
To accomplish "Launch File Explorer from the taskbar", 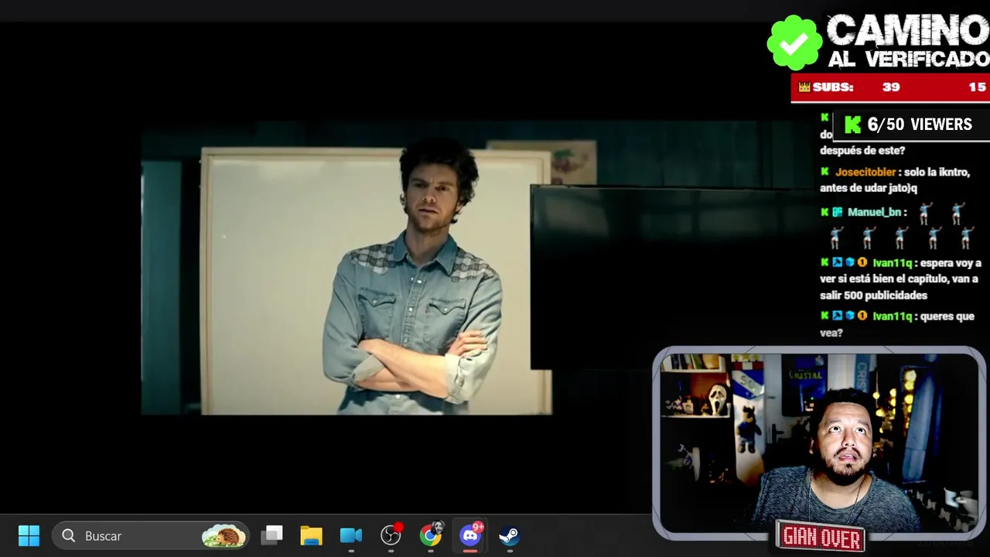I will [311, 535].
